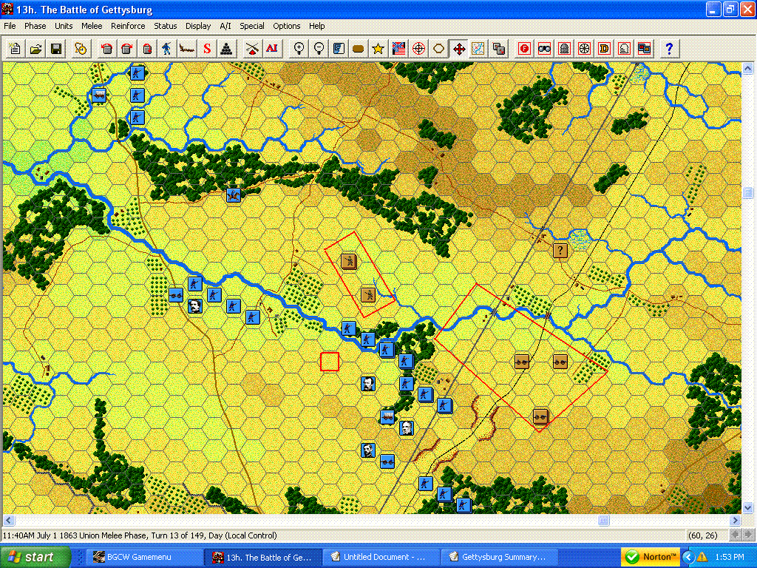This screenshot has width=757, height=568.
Task: Click the New scenario toolbar icon
Action: pyautogui.click(x=15, y=48)
